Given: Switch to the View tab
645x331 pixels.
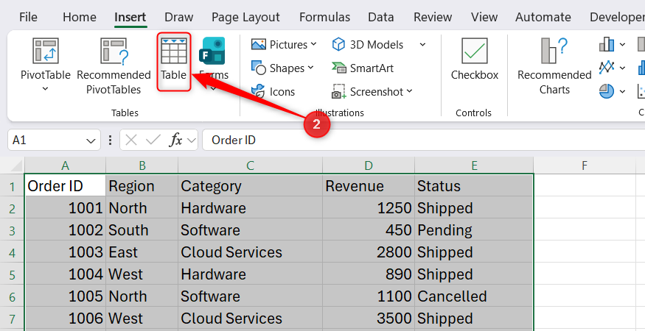Looking at the screenshot, I should click(484, 17).
